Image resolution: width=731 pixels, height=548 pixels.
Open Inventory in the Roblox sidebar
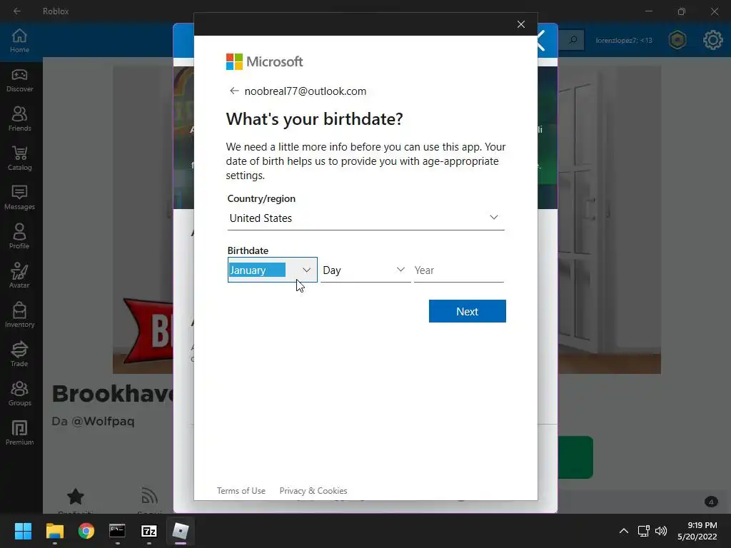19,315
